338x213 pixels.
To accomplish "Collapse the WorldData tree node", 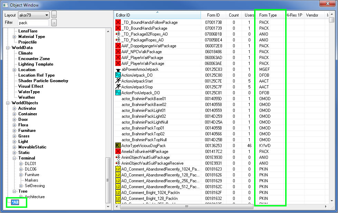I will 8,48.
